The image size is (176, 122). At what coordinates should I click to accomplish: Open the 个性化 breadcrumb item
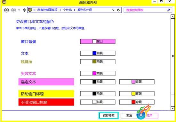click(x=67, y=10)
